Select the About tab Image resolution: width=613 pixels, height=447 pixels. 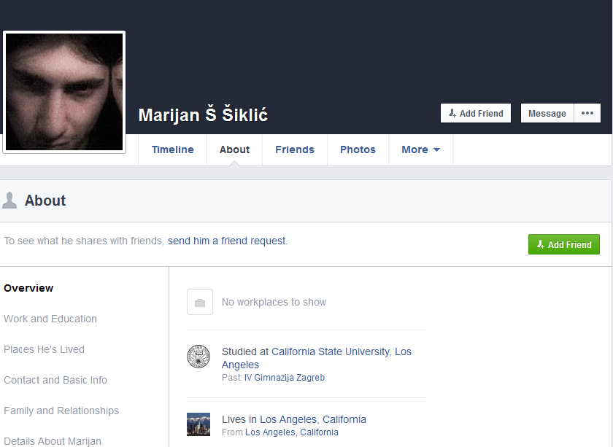234,149
